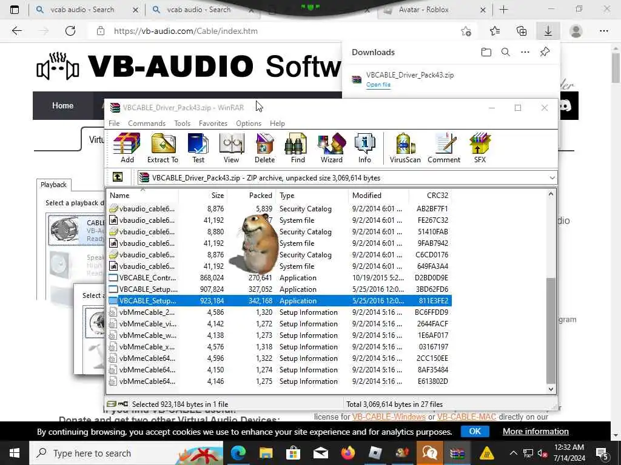The width and height of the screenshot is (621, 465).
Task: Sort by the Modified column header
Action: point(378,196)
